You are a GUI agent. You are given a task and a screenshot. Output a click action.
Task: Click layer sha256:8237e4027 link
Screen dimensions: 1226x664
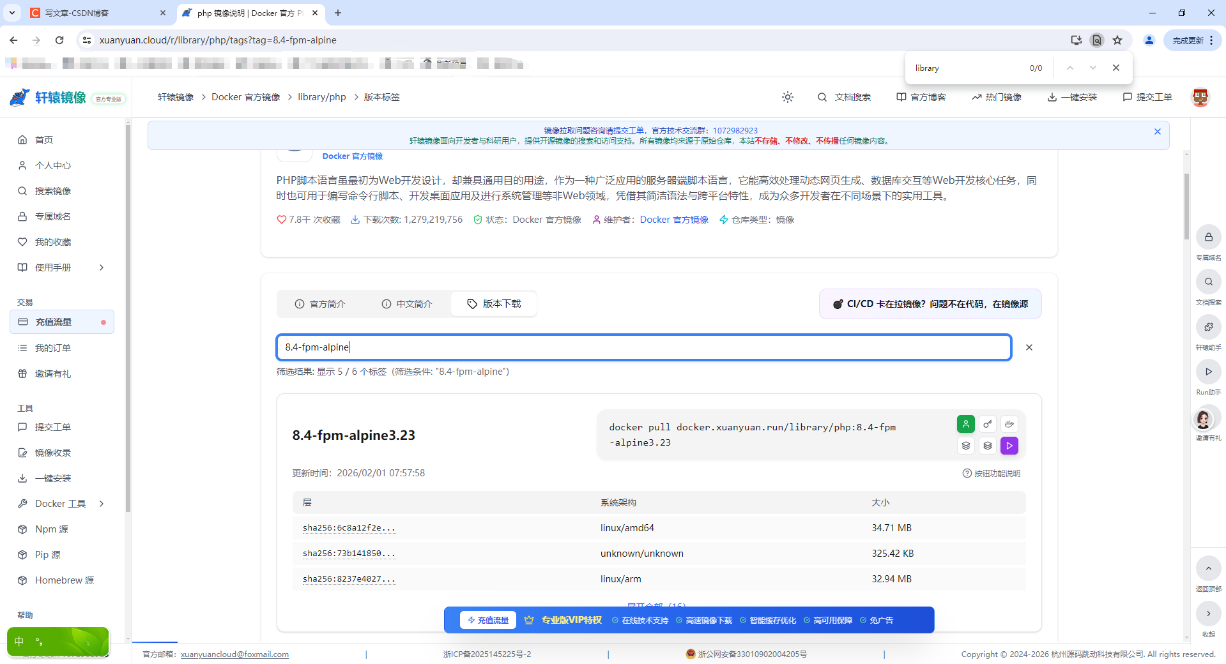[x=349, y=579]
